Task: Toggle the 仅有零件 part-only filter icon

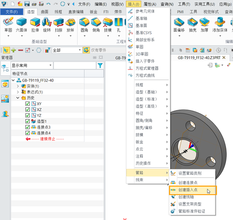Action: [x=86, y=50]
